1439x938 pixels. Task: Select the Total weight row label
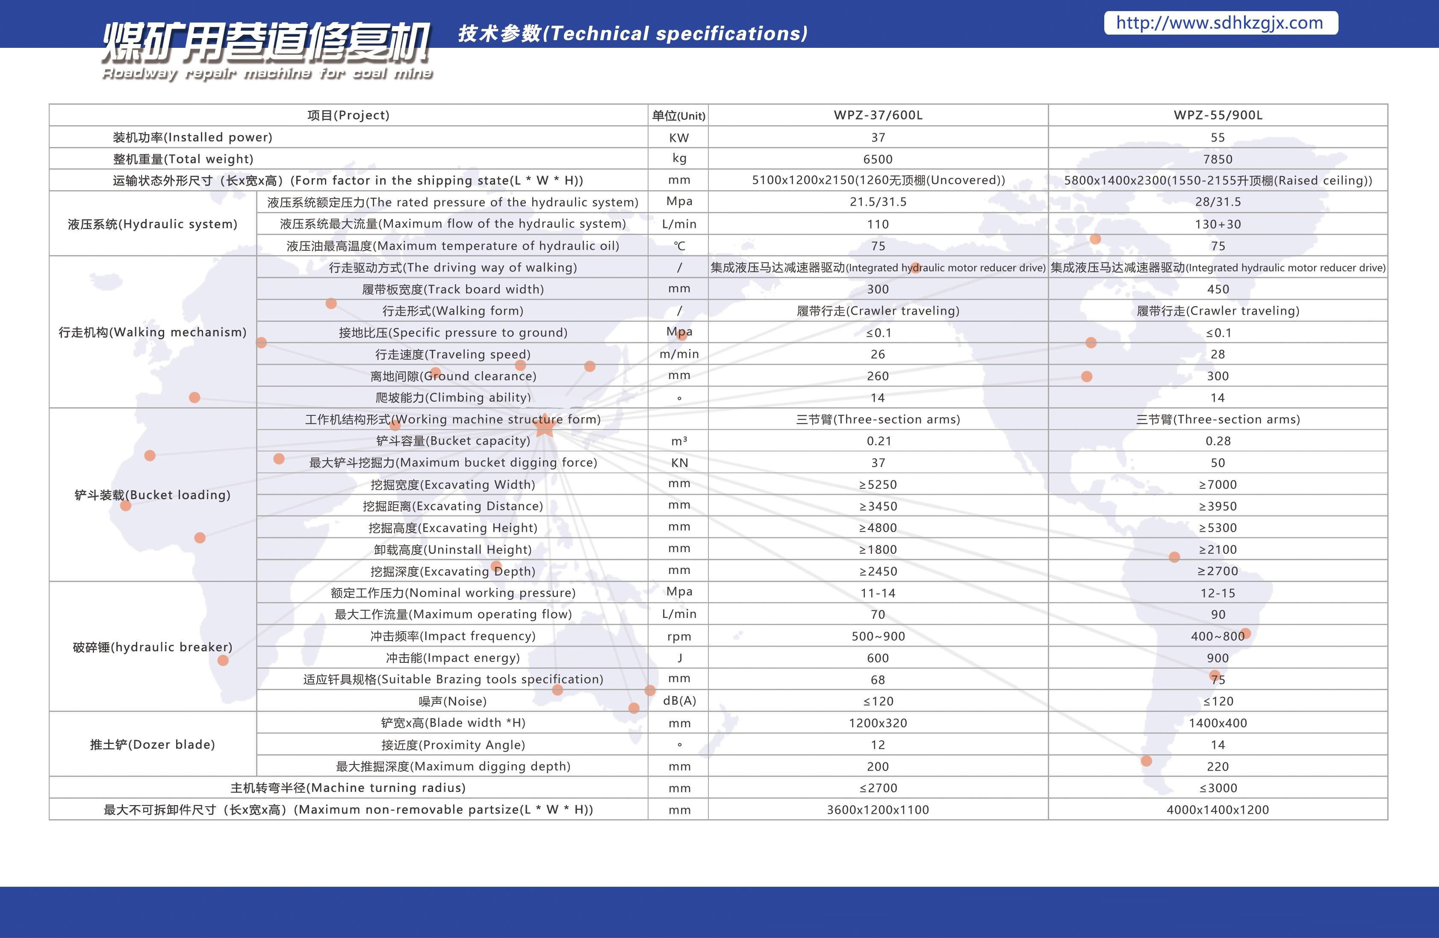tap(183, 159)
